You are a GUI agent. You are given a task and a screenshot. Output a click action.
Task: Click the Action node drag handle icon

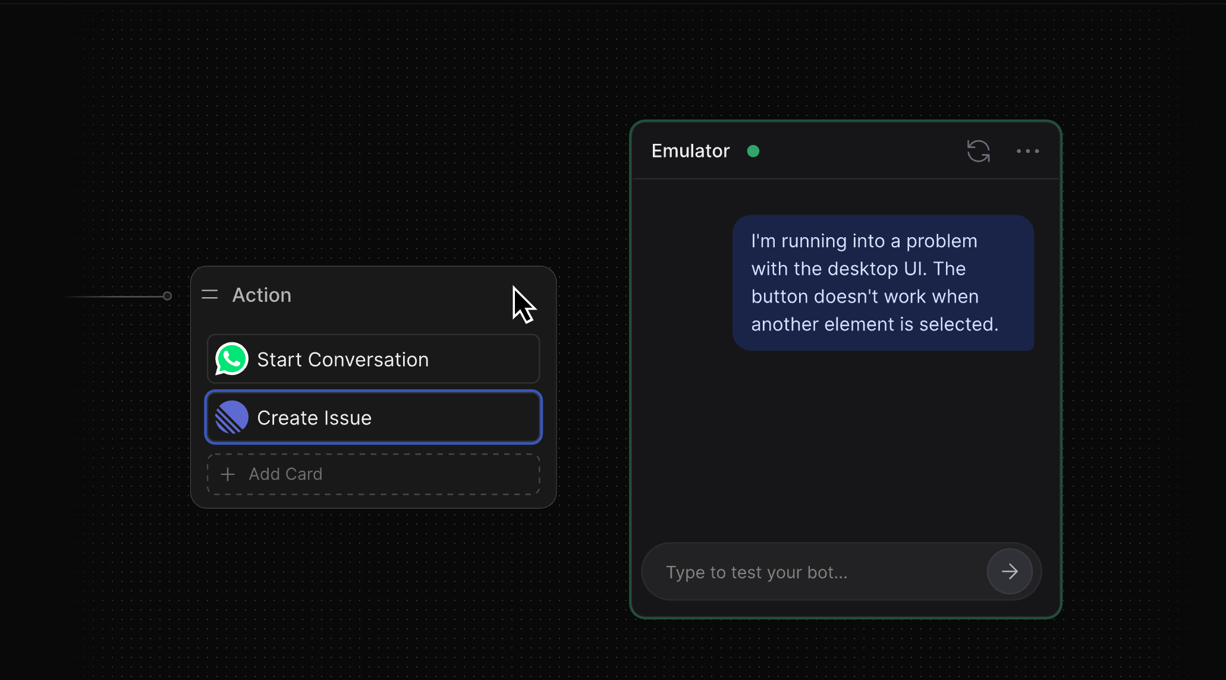pyautogui.click(x=210, y=295)
